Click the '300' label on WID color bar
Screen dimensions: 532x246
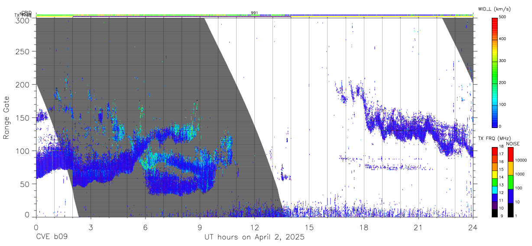pos(503,61)
